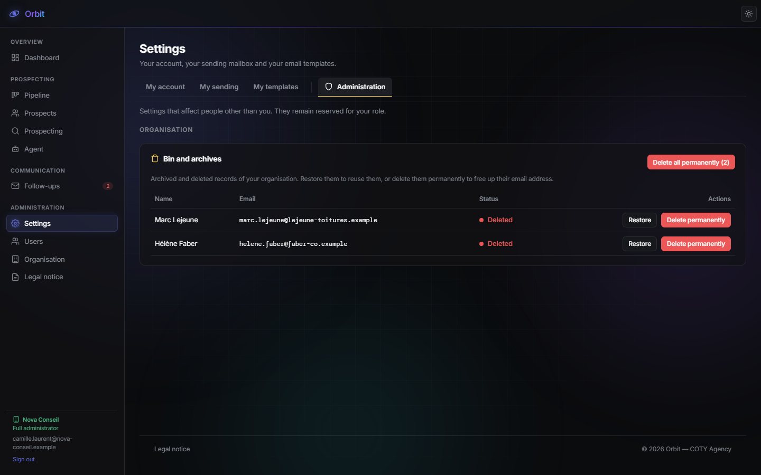Click the bin icon beside Bin and archives

coord(155,158)
